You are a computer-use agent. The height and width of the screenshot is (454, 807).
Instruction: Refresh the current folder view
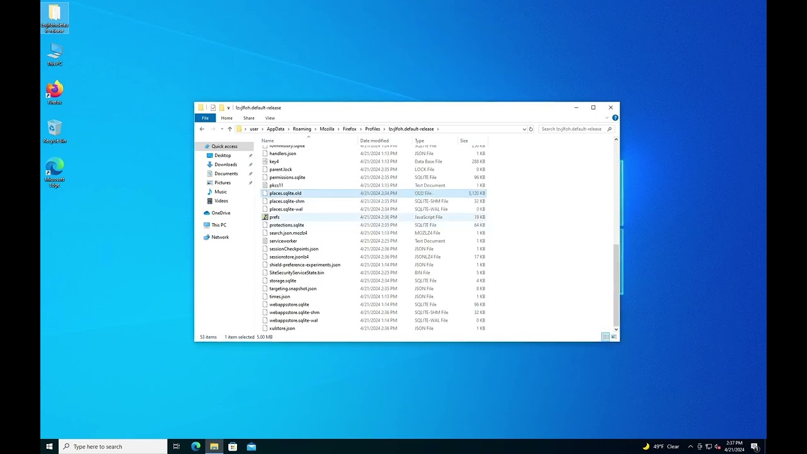(531, 129)
